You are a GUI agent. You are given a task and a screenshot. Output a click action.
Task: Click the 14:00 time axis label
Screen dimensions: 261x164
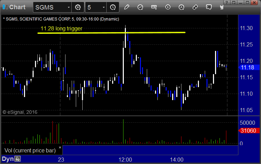[177, 160]
